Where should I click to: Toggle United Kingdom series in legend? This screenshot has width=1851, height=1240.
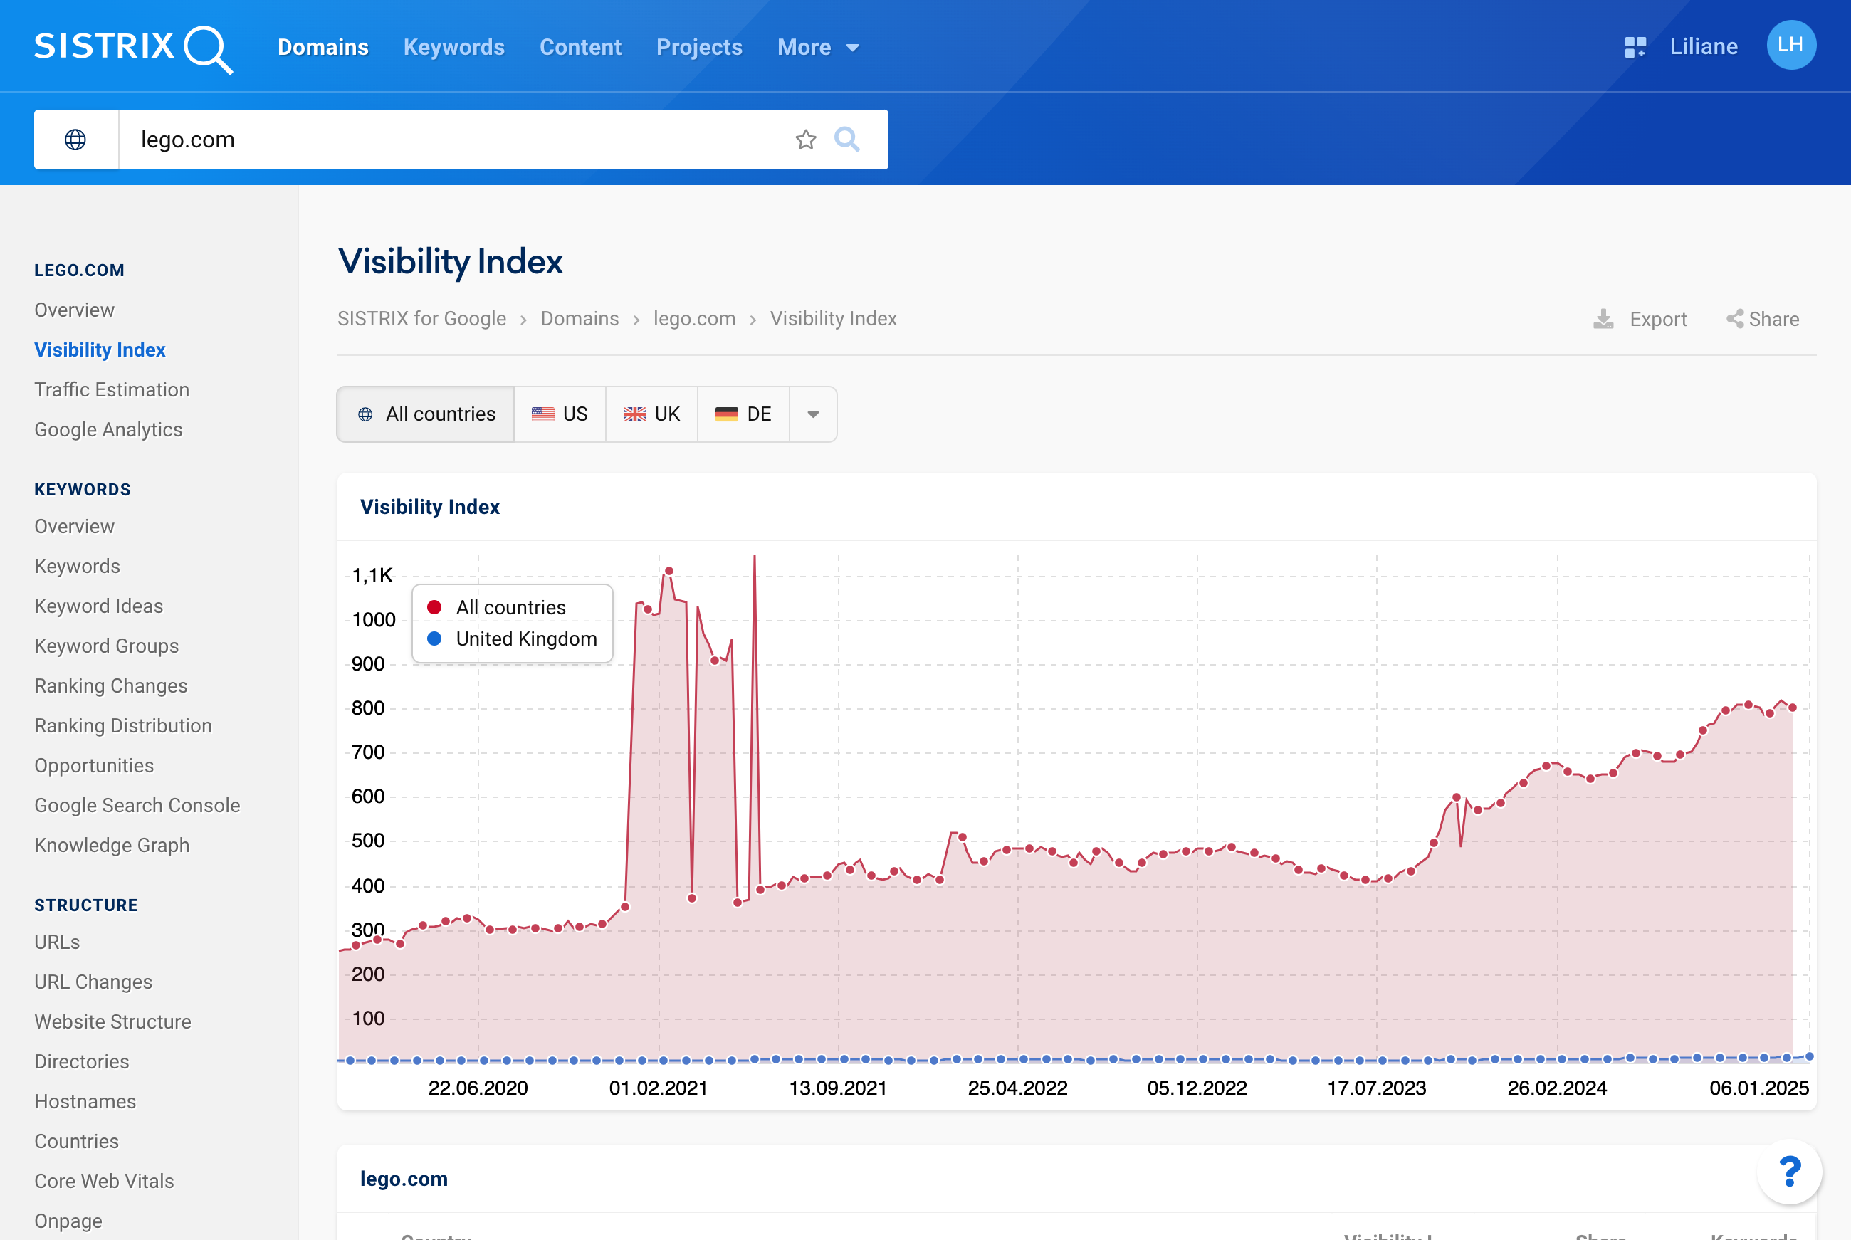[513, 639]
